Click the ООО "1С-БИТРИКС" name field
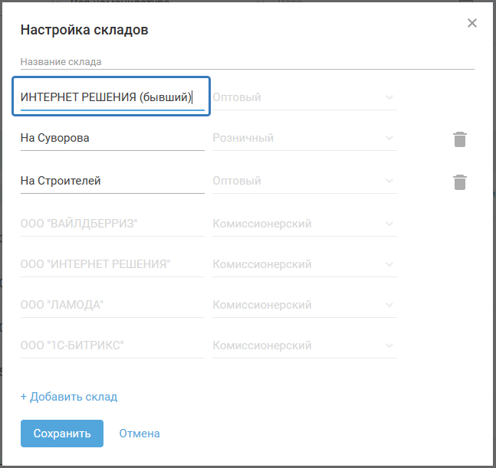This screenshot has height=468, width=496. (x=112, y=345)
